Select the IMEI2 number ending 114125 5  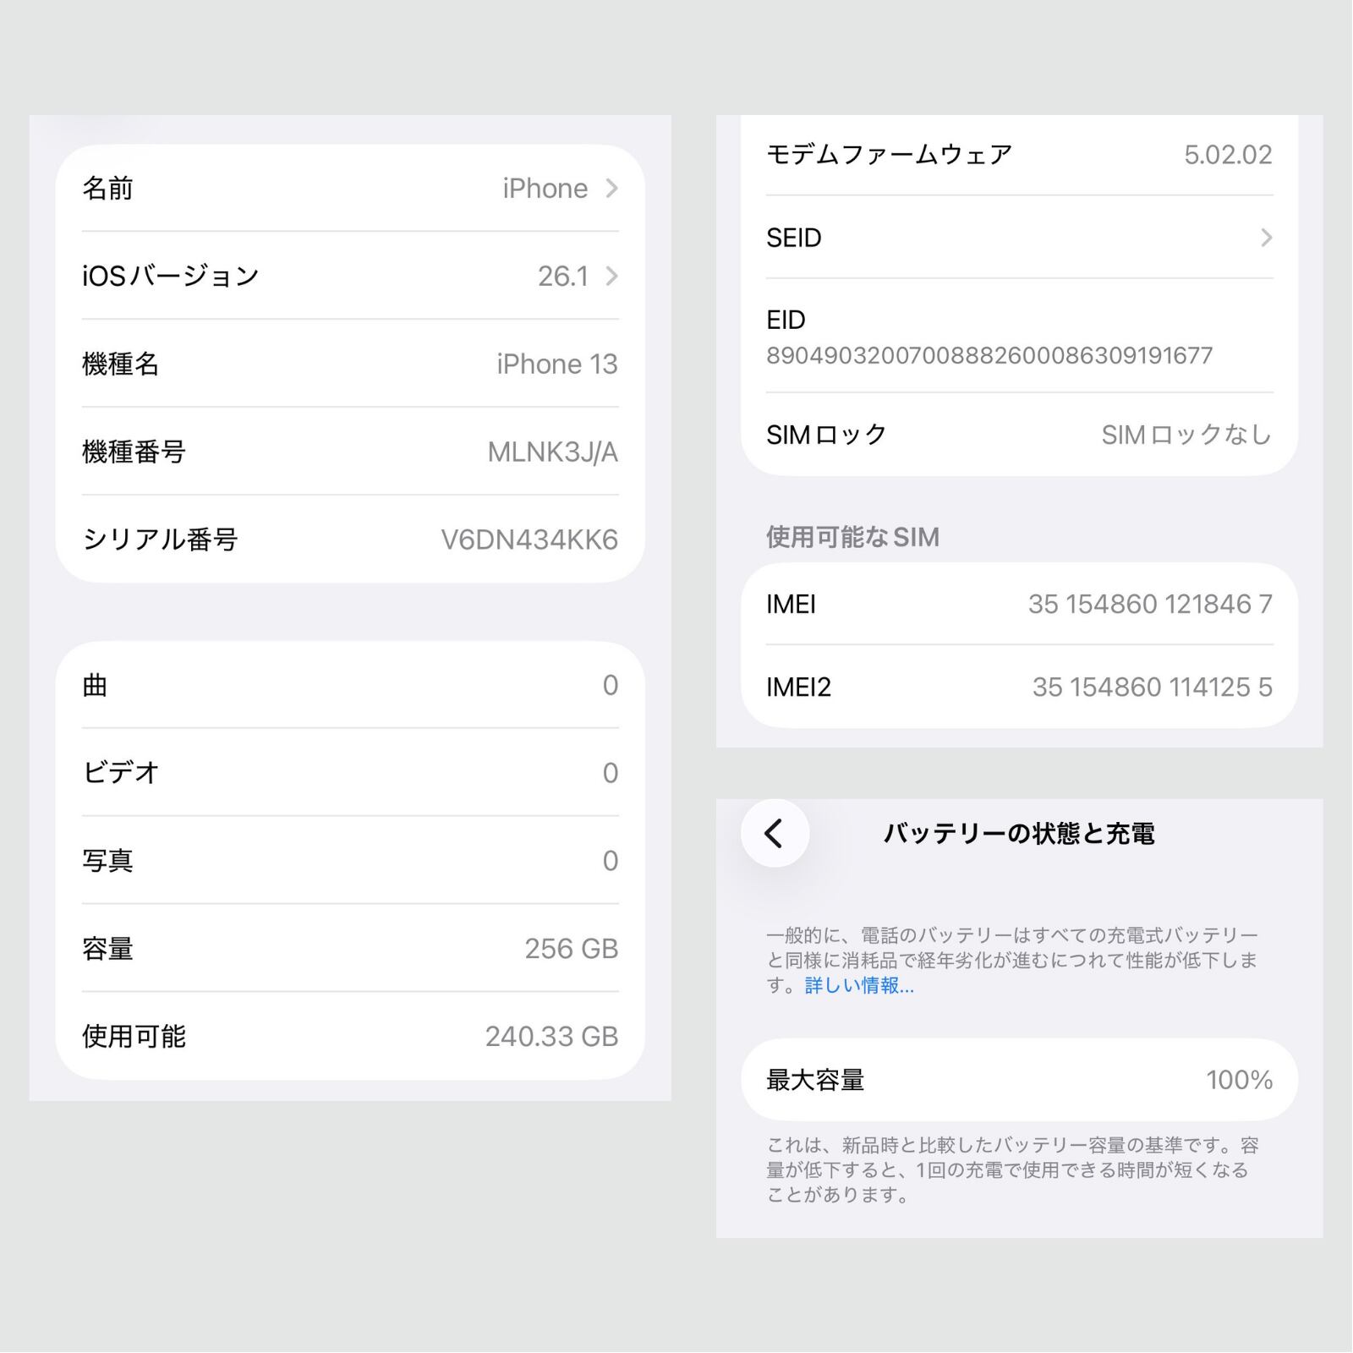(x=1153, y=687)
